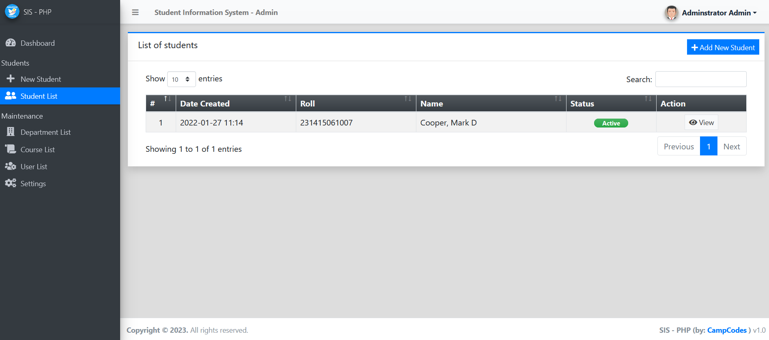Open Dashboard from the sidebar
The width and height of the screenshot is (769, 340).
(60, 43)
